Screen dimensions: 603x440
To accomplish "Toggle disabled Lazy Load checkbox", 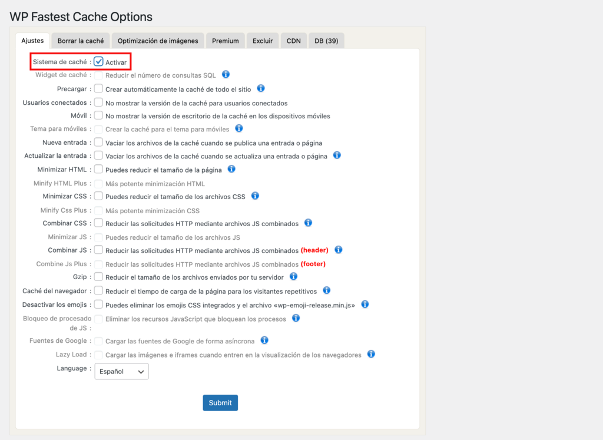I will point(98,355).
